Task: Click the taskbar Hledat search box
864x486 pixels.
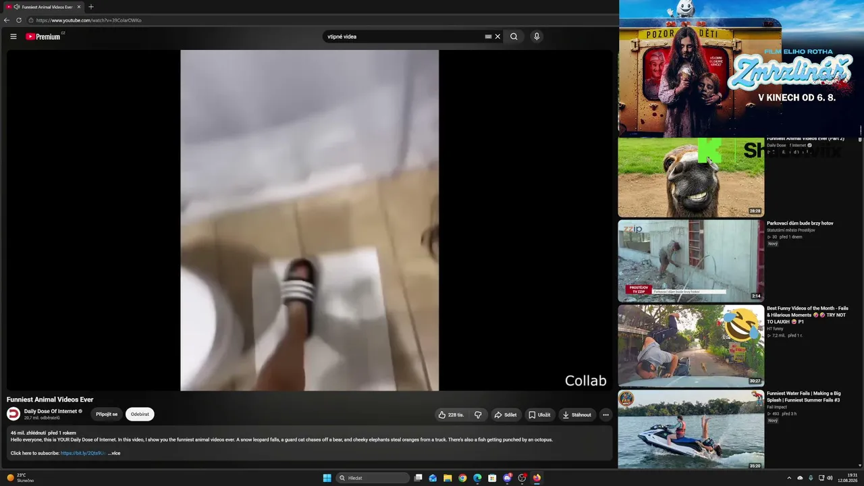Action: pyautogui.click(x=373, y=478)
